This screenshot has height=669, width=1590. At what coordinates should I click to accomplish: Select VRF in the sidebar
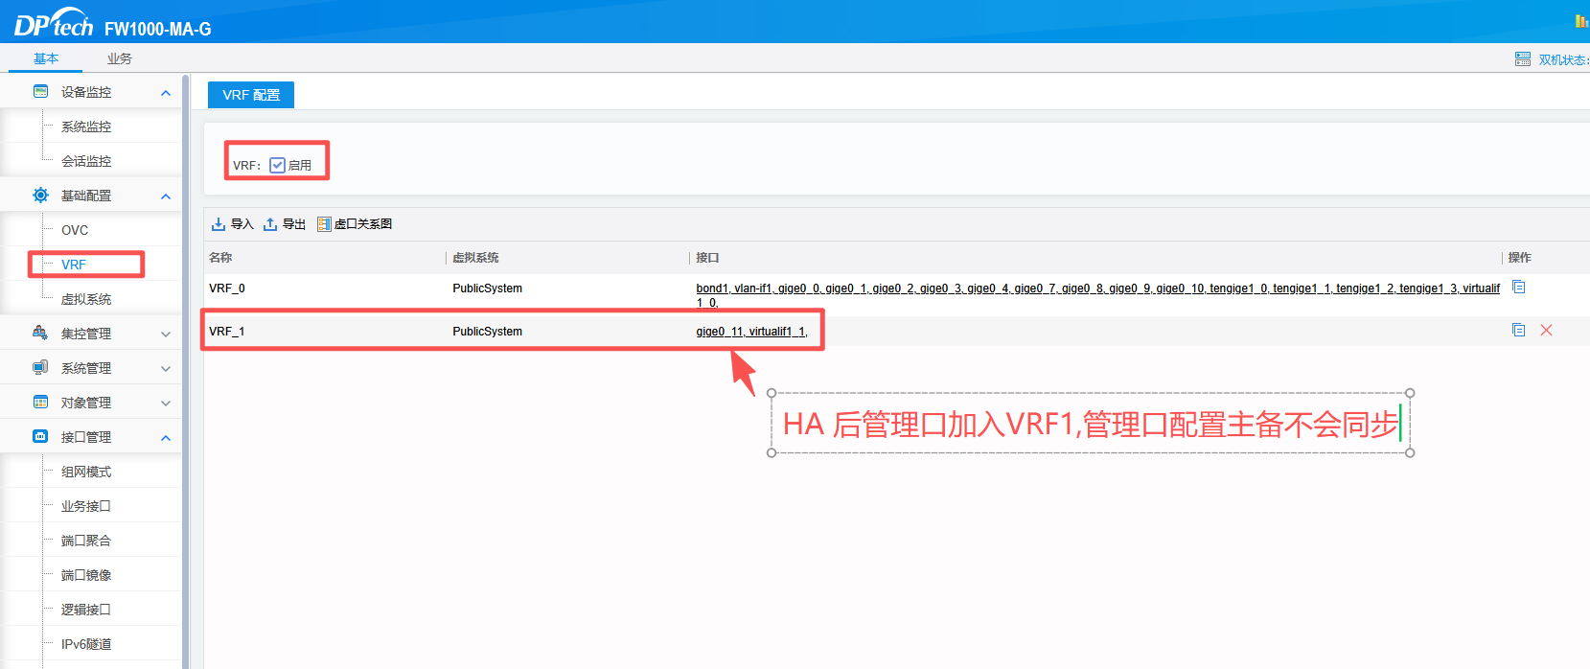pyautogui.click(x=74, y=265)
